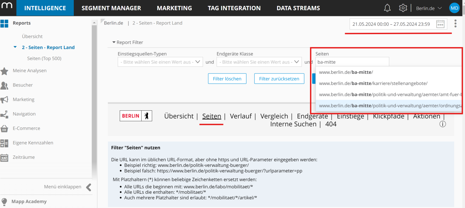Viewport: 465px width, 208px height.
Task: Click the Reports grid icon in the sidebar
Action: 4,23
